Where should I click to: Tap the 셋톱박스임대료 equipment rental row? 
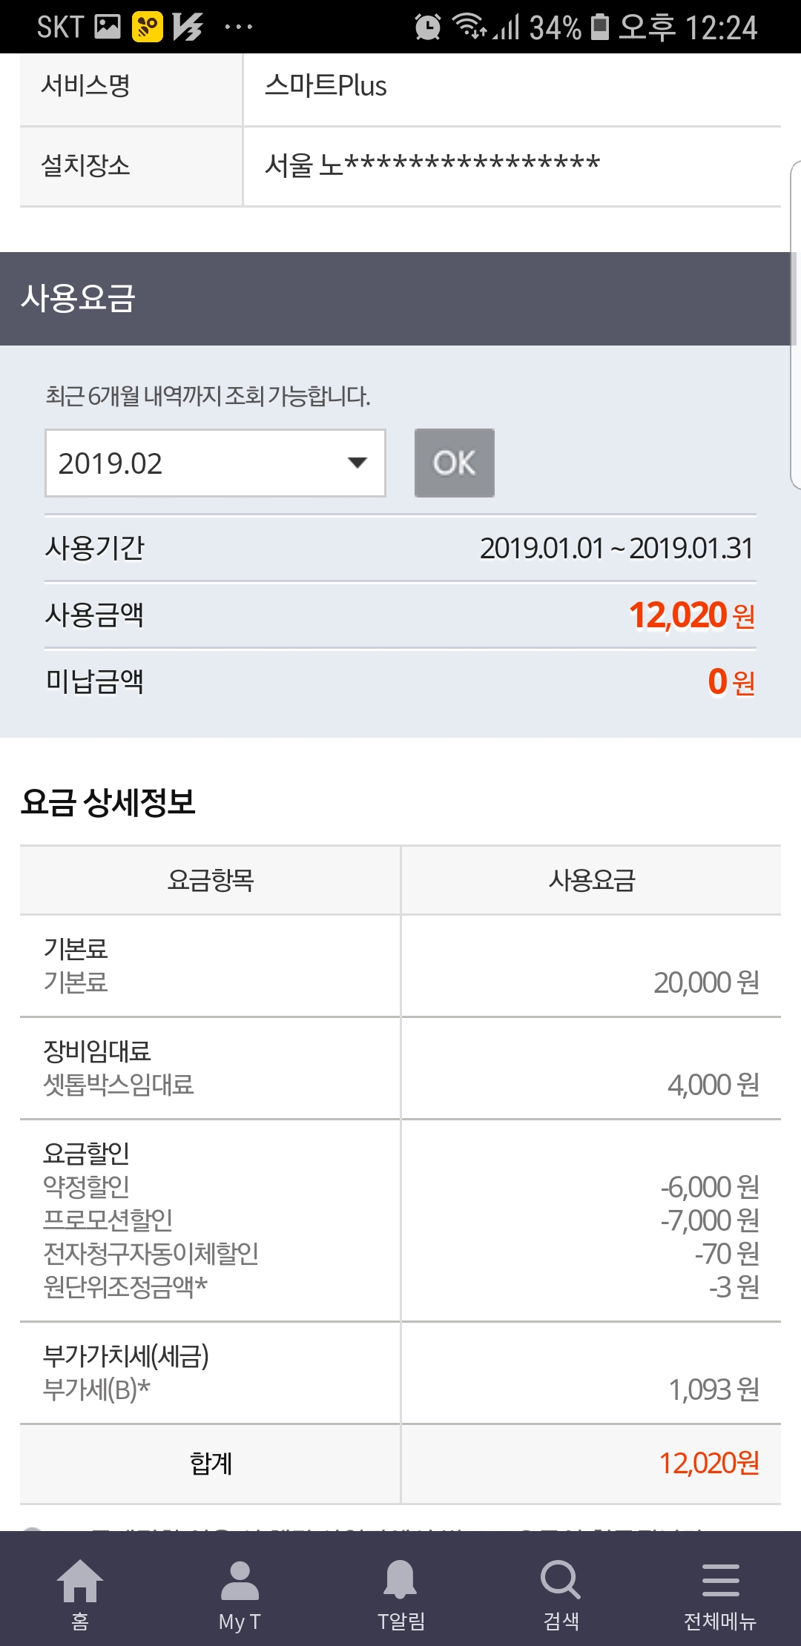click(x=119, y=1085)
